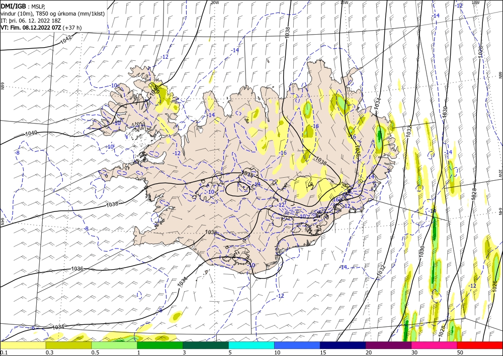Click the "DMI/IGB : MSLP," title text
Screen dimensions: 503x356
[x=23, y=6]
